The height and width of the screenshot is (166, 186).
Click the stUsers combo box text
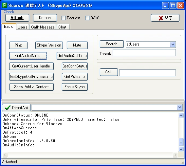click(133, 44)
